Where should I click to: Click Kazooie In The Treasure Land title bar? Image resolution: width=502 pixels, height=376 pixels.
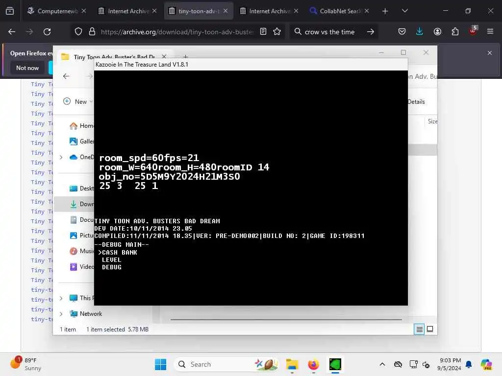251,65
